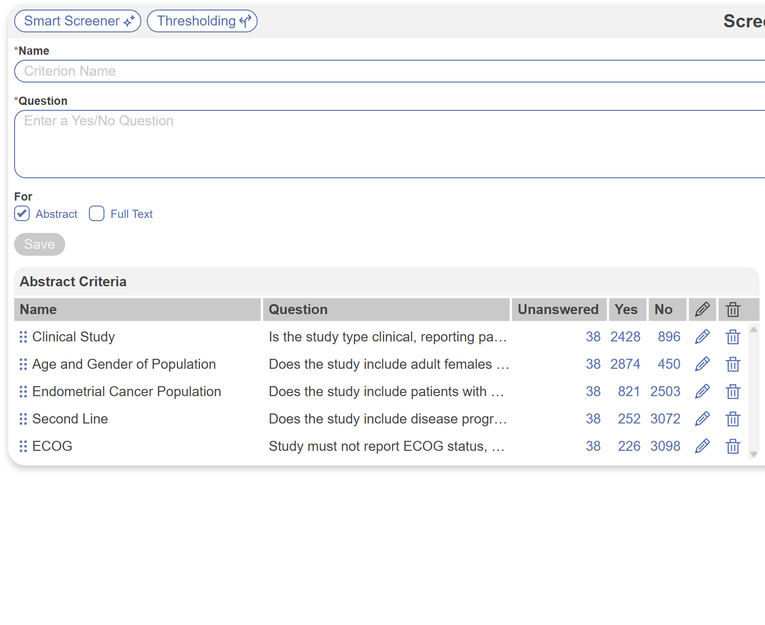765x625 pixels.
Task: Click the drag handle beside ECOG
Action: coord(23,446)
